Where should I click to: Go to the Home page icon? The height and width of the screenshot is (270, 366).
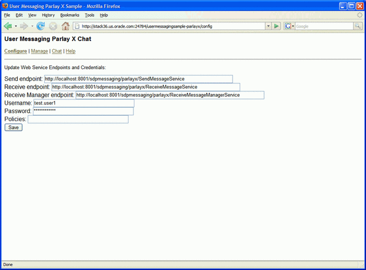[x=65, y=26]
